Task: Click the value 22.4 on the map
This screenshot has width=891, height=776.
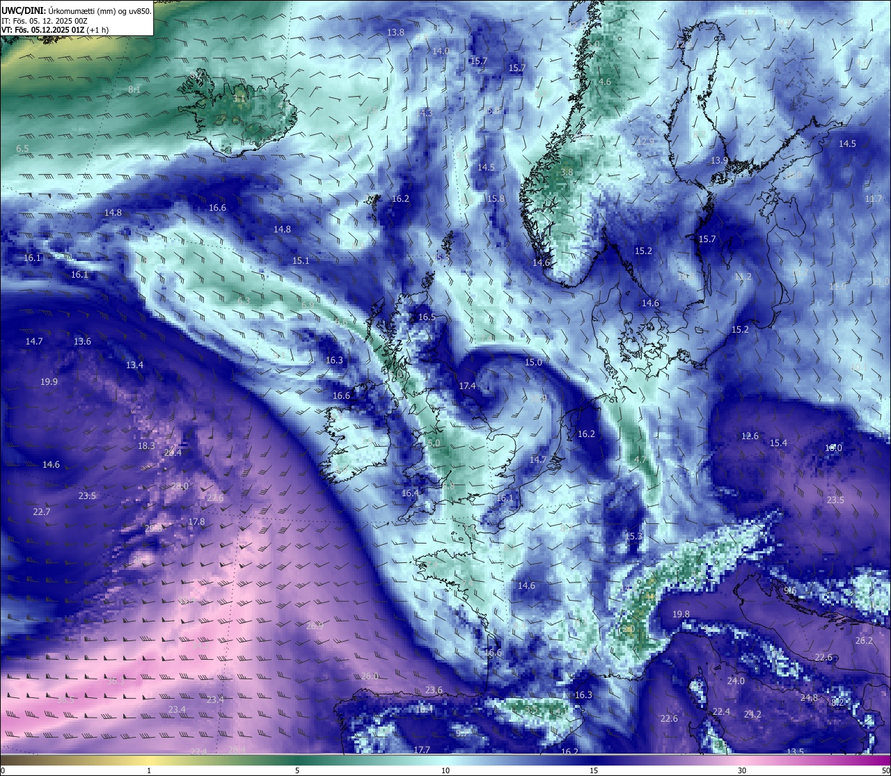Action: [721, 712]
